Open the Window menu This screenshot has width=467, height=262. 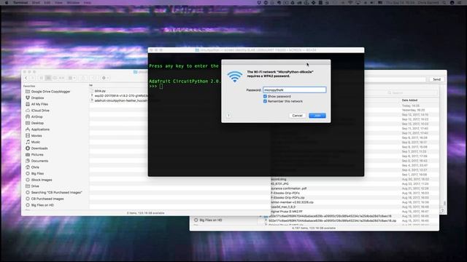click(73, 2)
